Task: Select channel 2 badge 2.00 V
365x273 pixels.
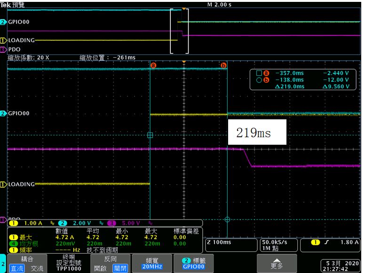Action: click(75, 224)
